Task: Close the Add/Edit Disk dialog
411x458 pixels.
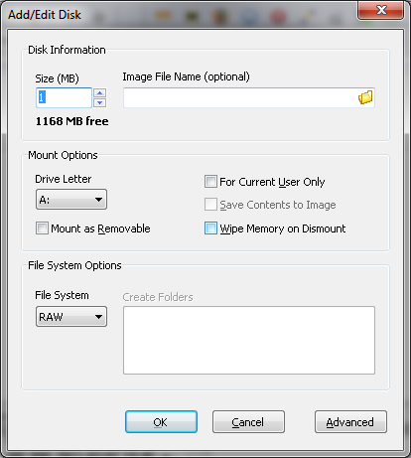Action: 380,10
